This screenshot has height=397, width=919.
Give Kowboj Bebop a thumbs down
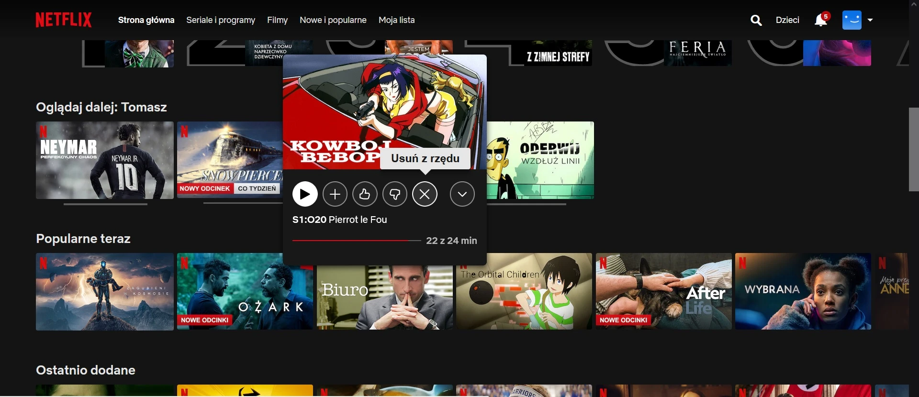click(x=395, y=194)
